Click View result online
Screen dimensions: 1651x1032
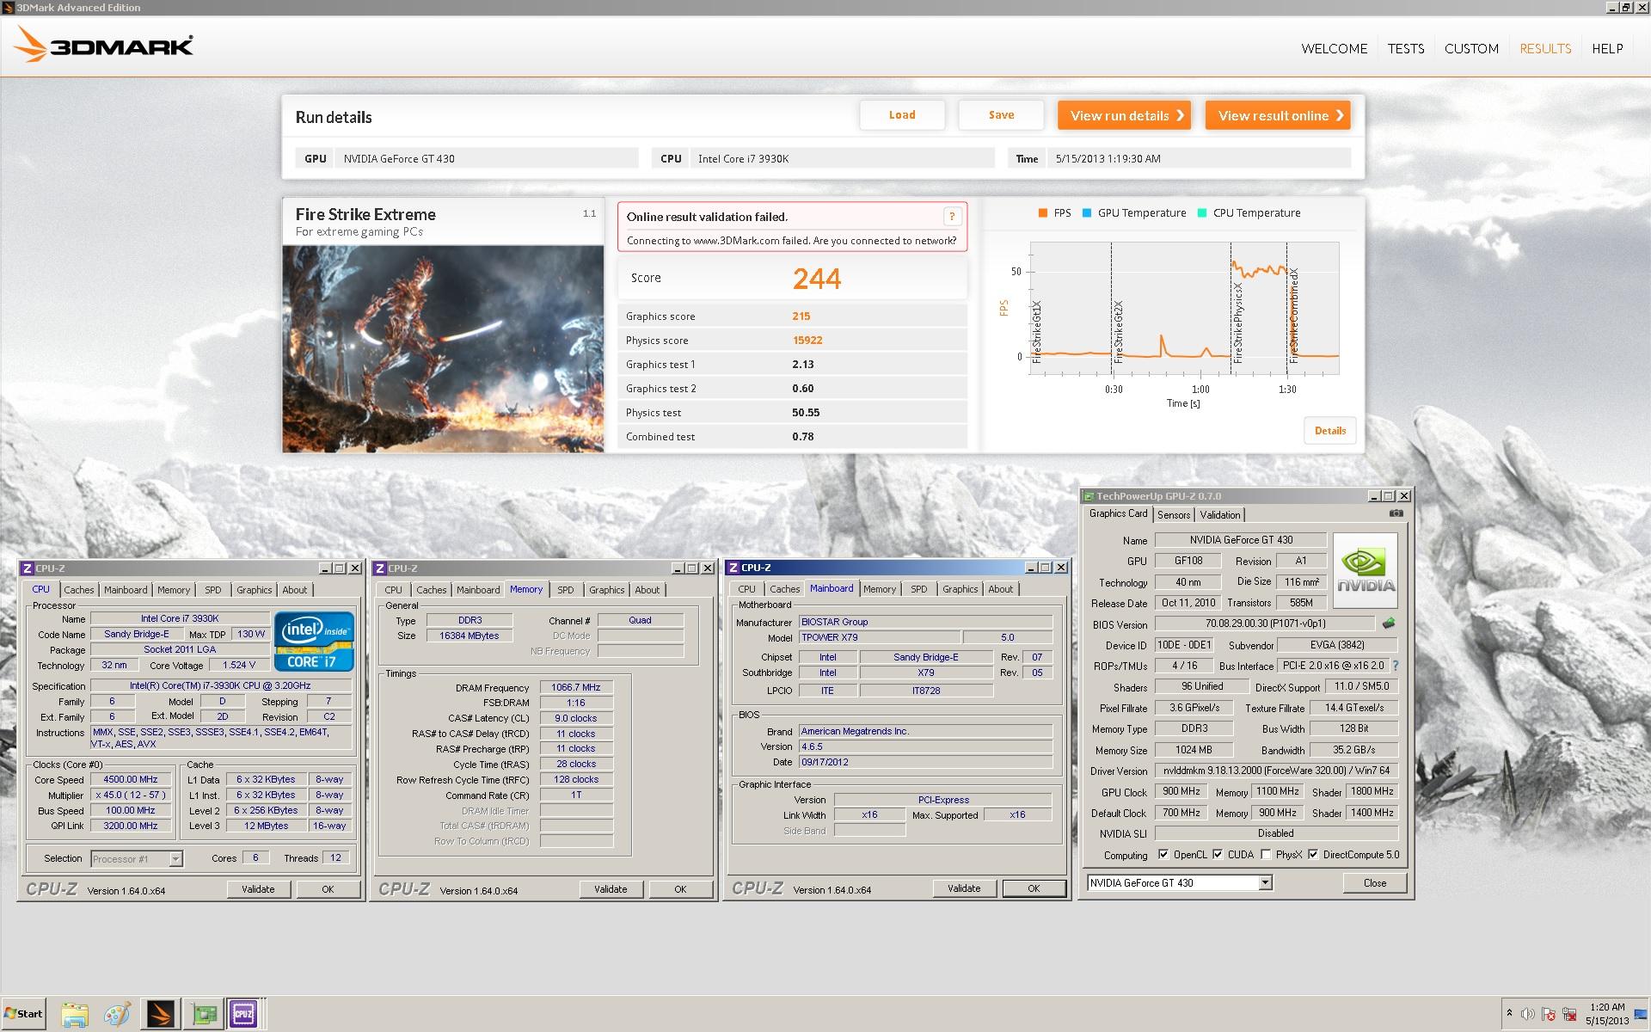click(x=1278, y=115)
